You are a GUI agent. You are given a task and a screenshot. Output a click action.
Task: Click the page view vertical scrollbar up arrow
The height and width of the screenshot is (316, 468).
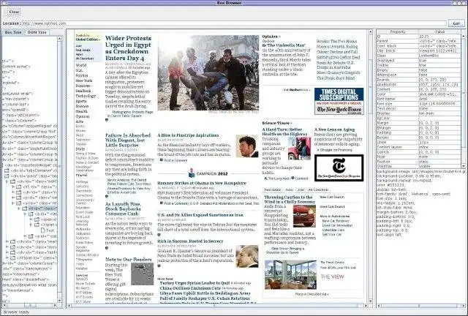point(371,31)
